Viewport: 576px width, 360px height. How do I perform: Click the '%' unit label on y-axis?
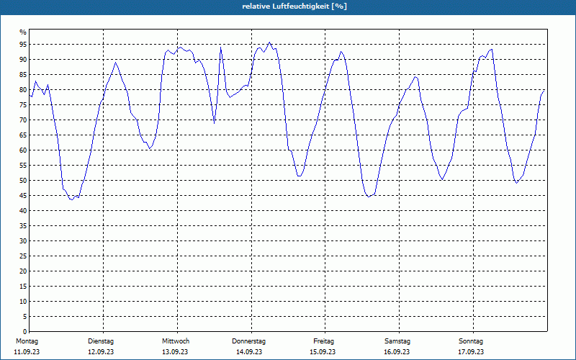tap(23, 32)
